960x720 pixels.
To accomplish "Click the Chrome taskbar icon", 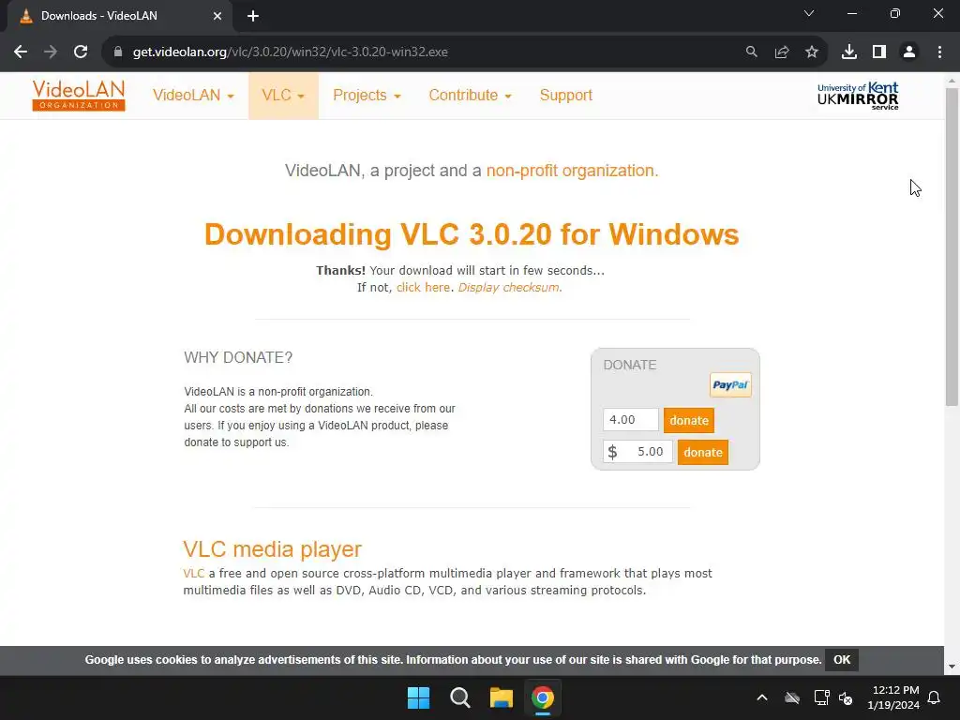I will [543, 697].
